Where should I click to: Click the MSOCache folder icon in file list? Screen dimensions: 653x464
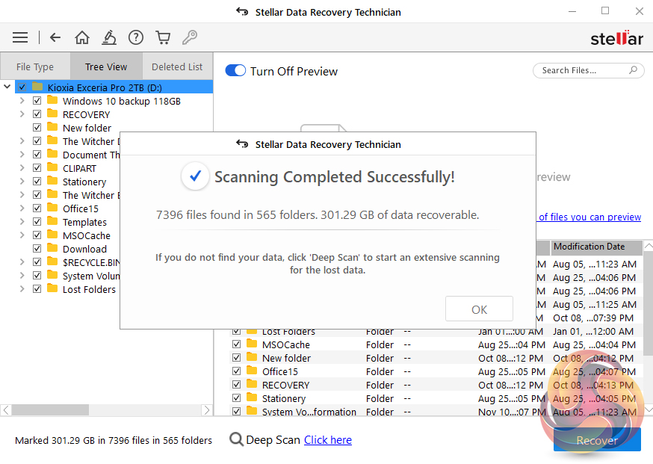coord(252,344)
